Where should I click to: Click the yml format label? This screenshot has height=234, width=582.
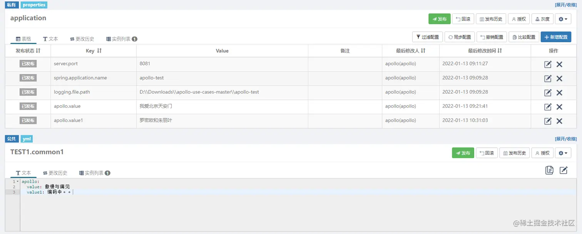[27, 139]
